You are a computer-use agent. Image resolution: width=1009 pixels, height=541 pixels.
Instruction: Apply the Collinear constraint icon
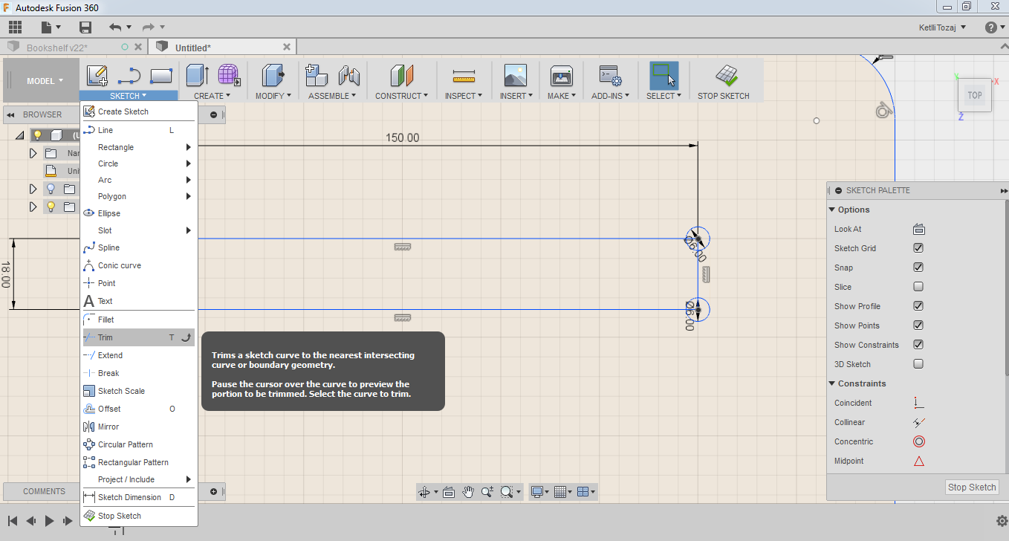[x=919, y=422]
